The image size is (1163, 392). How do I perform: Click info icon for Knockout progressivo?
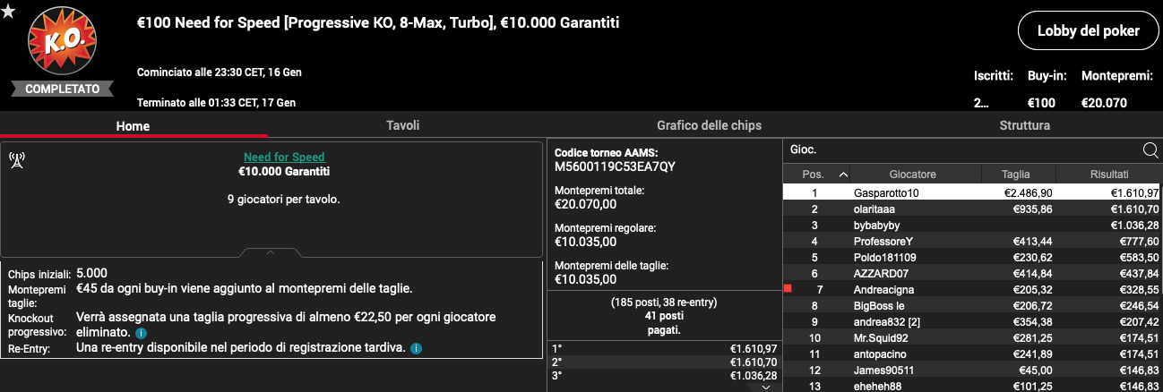pos(142,333)
